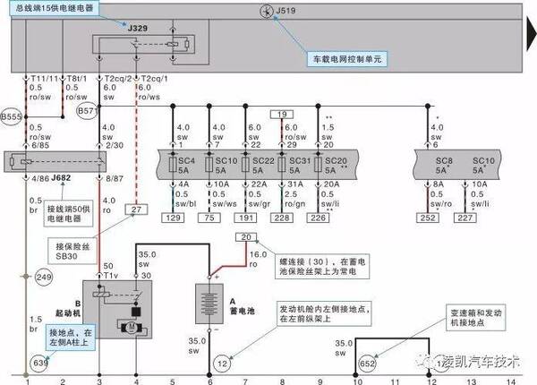Select ground point circle 639
This screenshot has height=385, width=537.
39,363
